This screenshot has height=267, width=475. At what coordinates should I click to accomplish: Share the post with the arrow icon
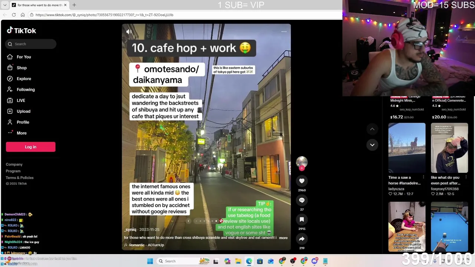point(302,239)
